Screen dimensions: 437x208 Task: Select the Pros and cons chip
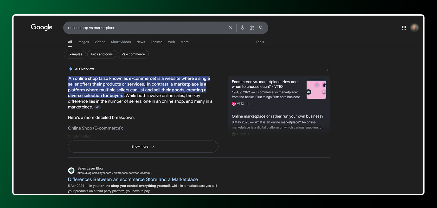[x=102, y=54]
